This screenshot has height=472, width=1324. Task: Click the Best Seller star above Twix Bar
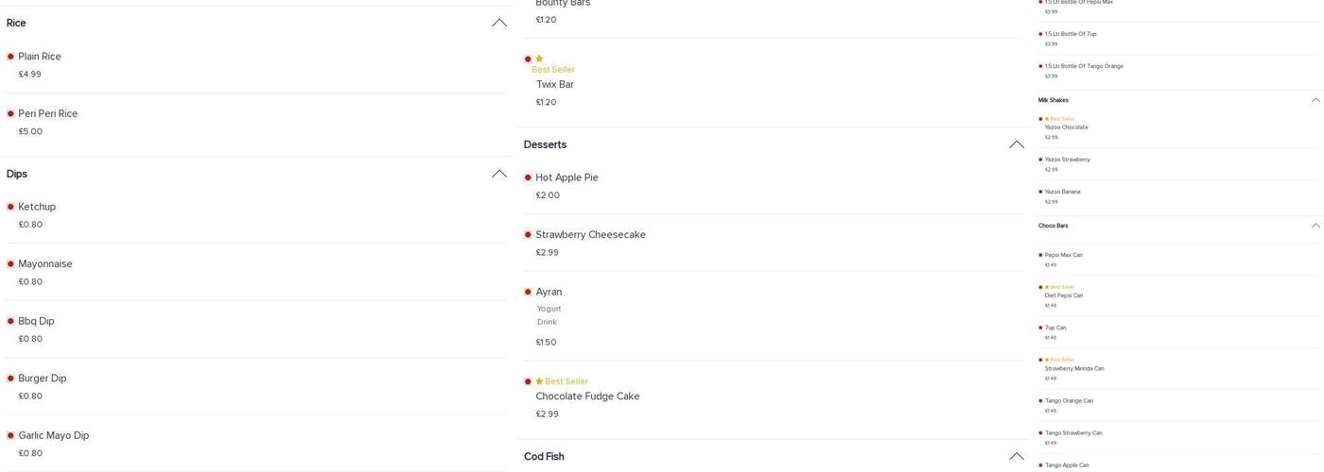pos(539,59)
